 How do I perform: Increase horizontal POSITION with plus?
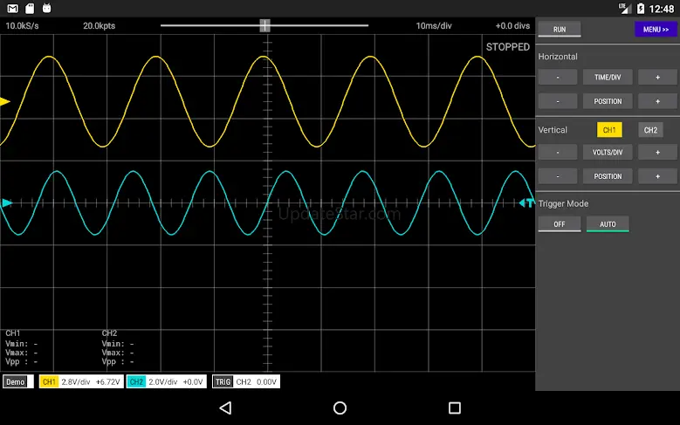coord(657,101)
